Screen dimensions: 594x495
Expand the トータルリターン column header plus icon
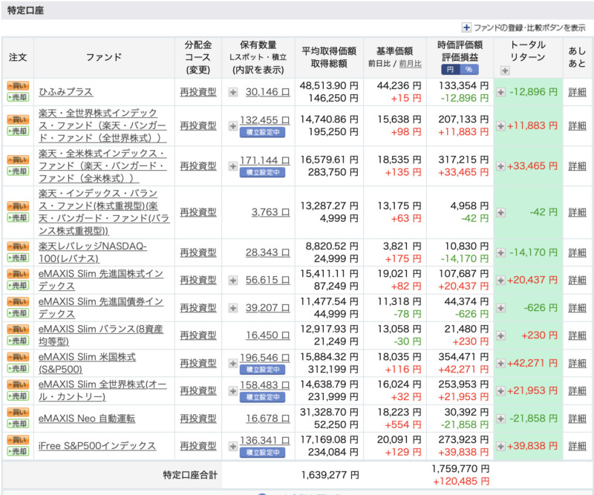coord(505,71)
